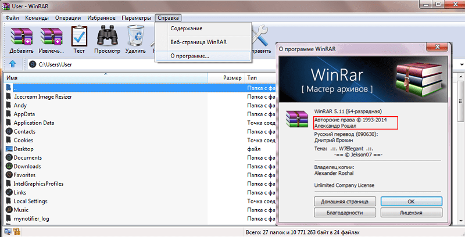The width and height of the screenshot is (465, 237).
Task: Open the Файл menu
Action: pos(12,18)
